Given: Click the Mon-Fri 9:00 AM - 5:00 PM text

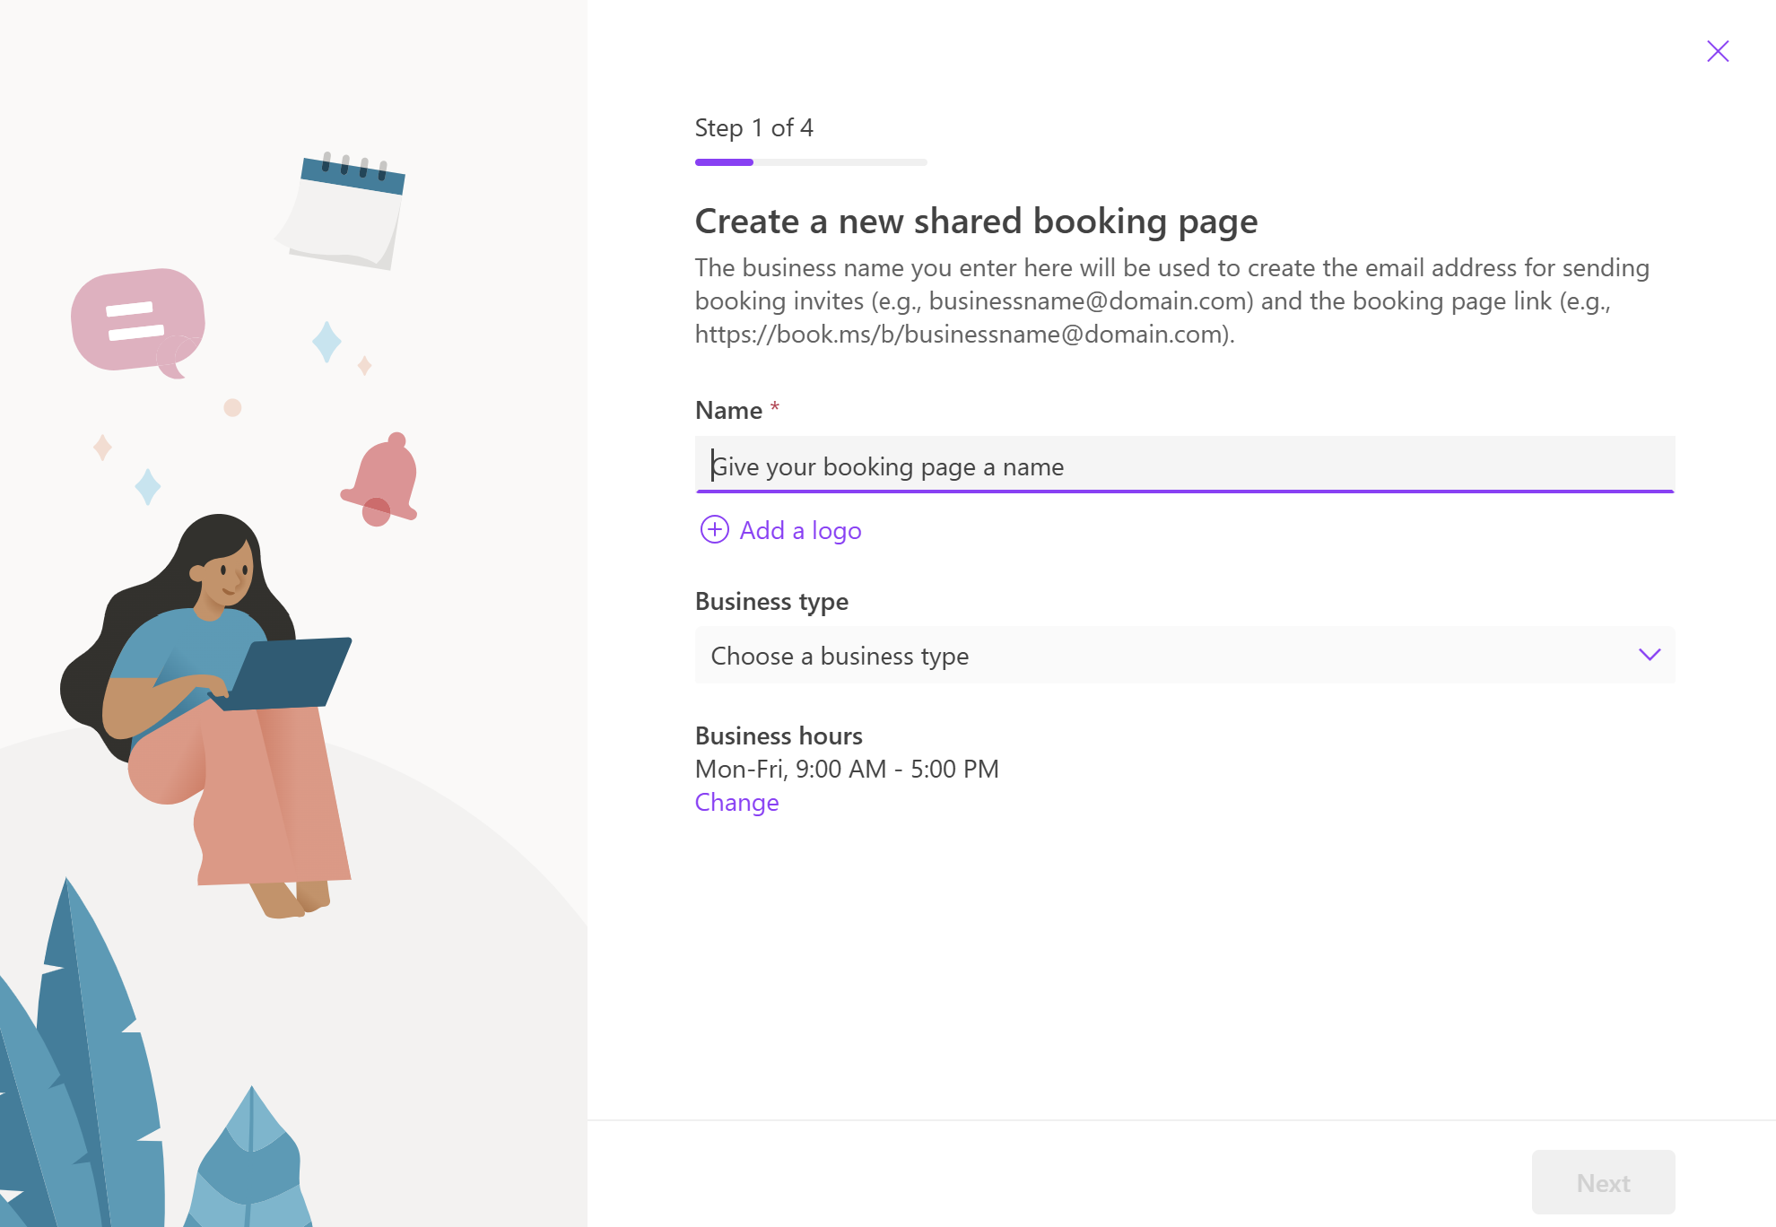Looking at the screenshot, I should 847,769.
